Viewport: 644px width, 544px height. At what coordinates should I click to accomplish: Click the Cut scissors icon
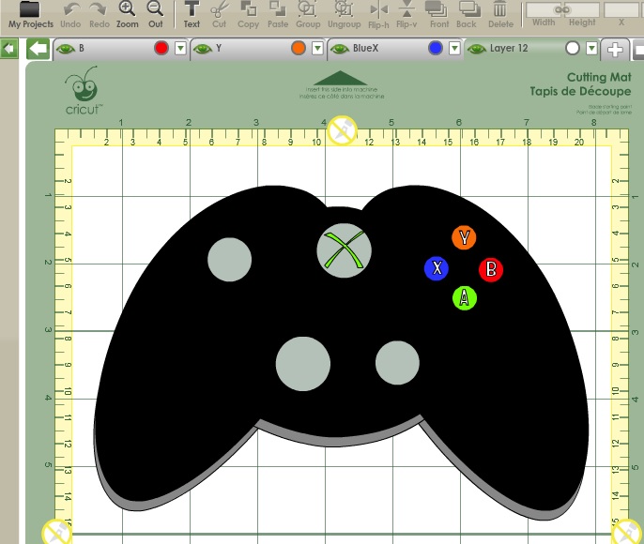220,15
